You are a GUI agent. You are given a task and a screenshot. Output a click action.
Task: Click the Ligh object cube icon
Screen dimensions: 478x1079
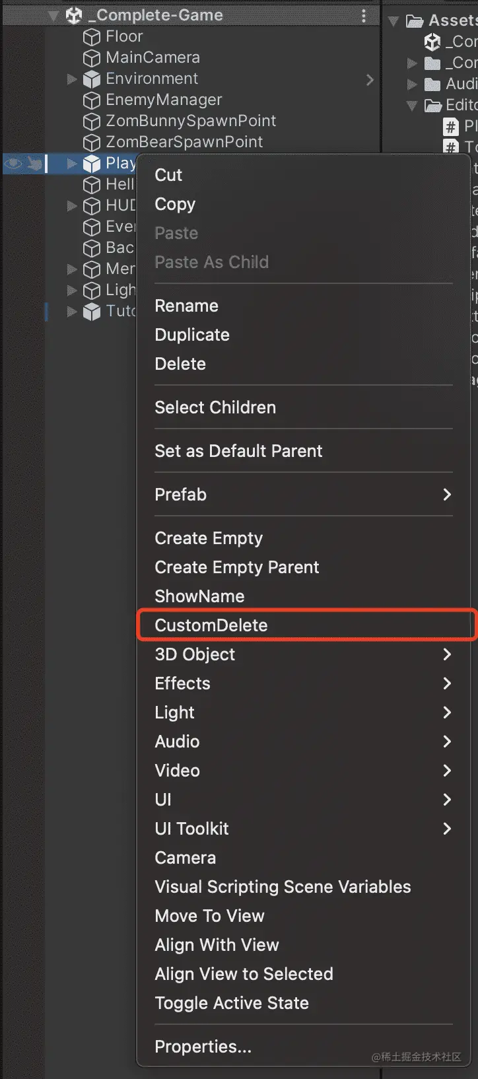coord(92,291)
